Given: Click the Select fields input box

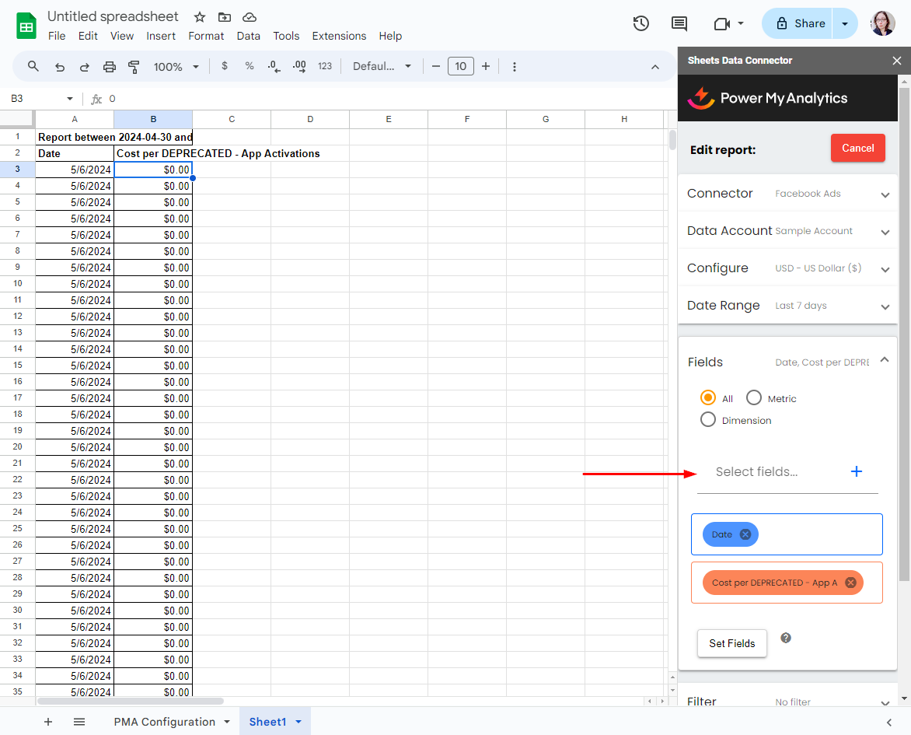Looking at the screenshot, I should (770, 471).
